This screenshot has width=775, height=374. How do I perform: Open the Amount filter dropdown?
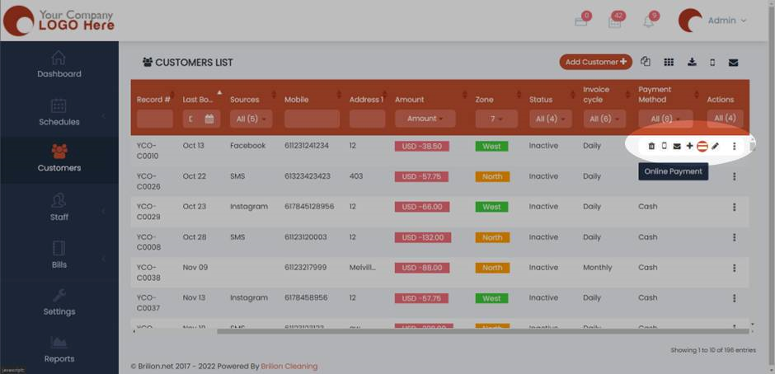[425, 119]
